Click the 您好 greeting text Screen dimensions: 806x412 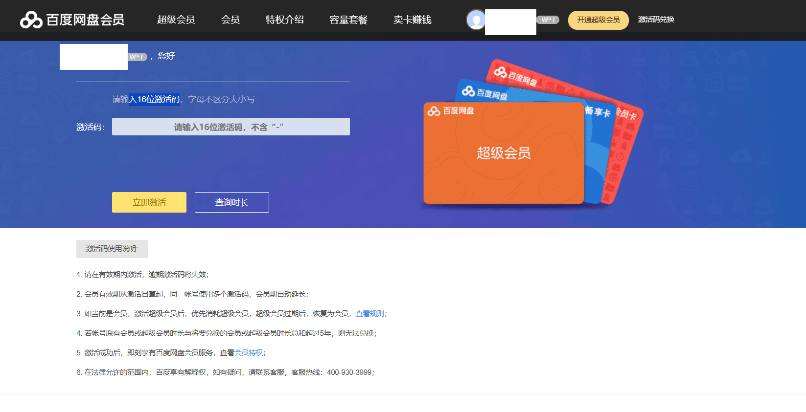point(166,56)
